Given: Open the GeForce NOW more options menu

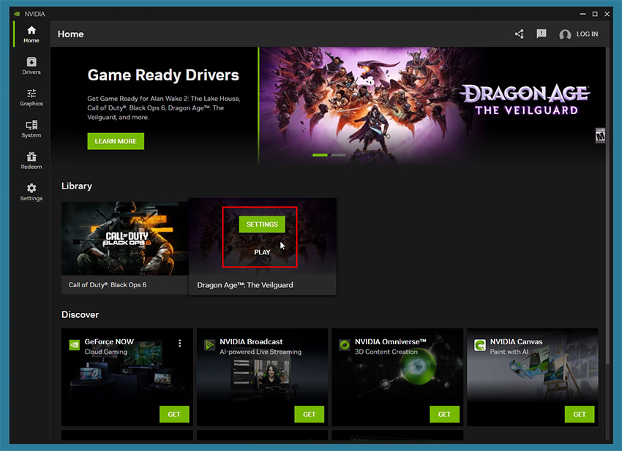Looking at the screenshot, I should tap(180, 344).
